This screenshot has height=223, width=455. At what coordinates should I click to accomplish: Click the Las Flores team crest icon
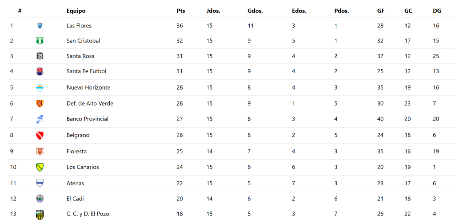40,26
